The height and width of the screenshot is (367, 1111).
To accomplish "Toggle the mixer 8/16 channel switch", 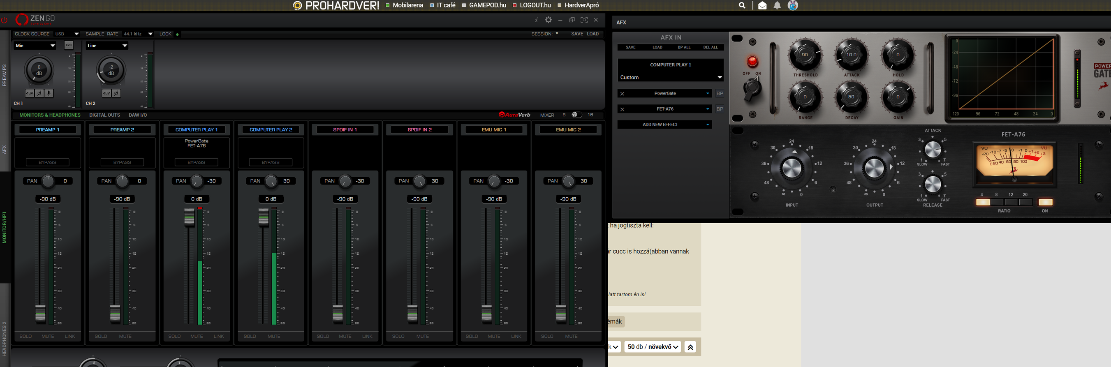I will [576, 115].
